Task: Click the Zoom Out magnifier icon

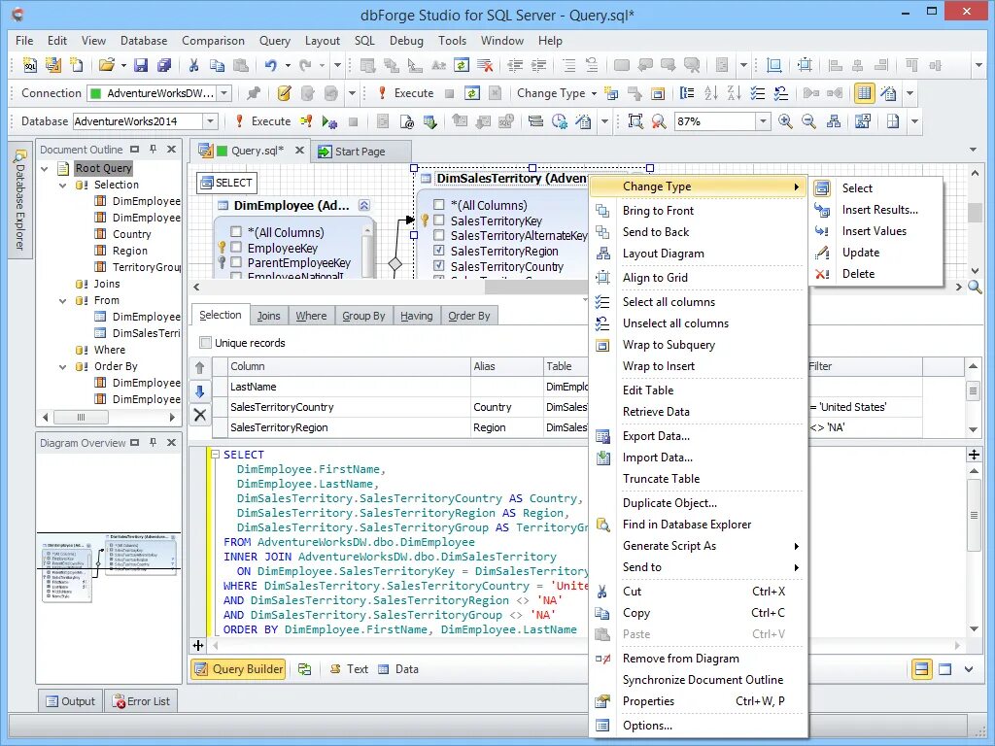Action: click(808, 121)
